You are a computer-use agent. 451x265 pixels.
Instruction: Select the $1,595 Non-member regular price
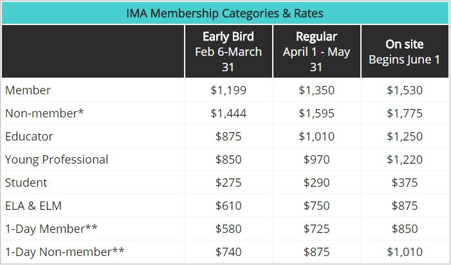(317, 114)
